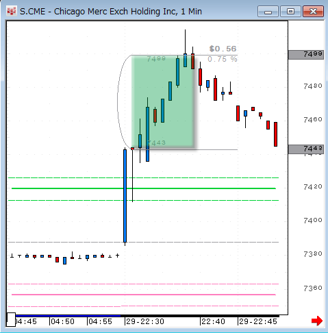Click the 04:55 time axis label

click(x=100, y=321)
